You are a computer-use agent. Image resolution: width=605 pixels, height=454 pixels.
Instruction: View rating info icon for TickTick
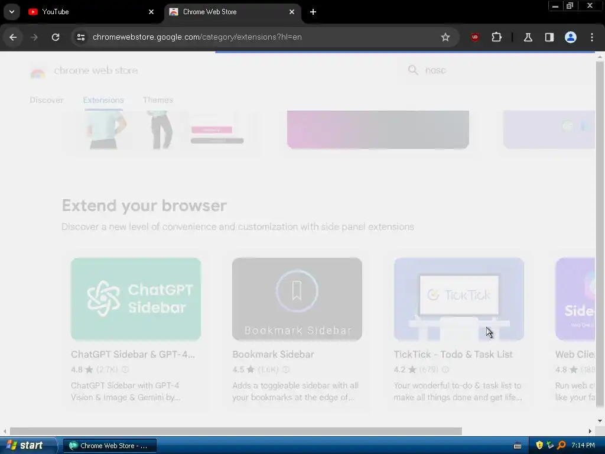pos(445,369)
